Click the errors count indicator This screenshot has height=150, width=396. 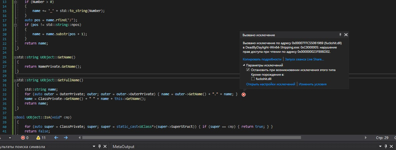25,138
